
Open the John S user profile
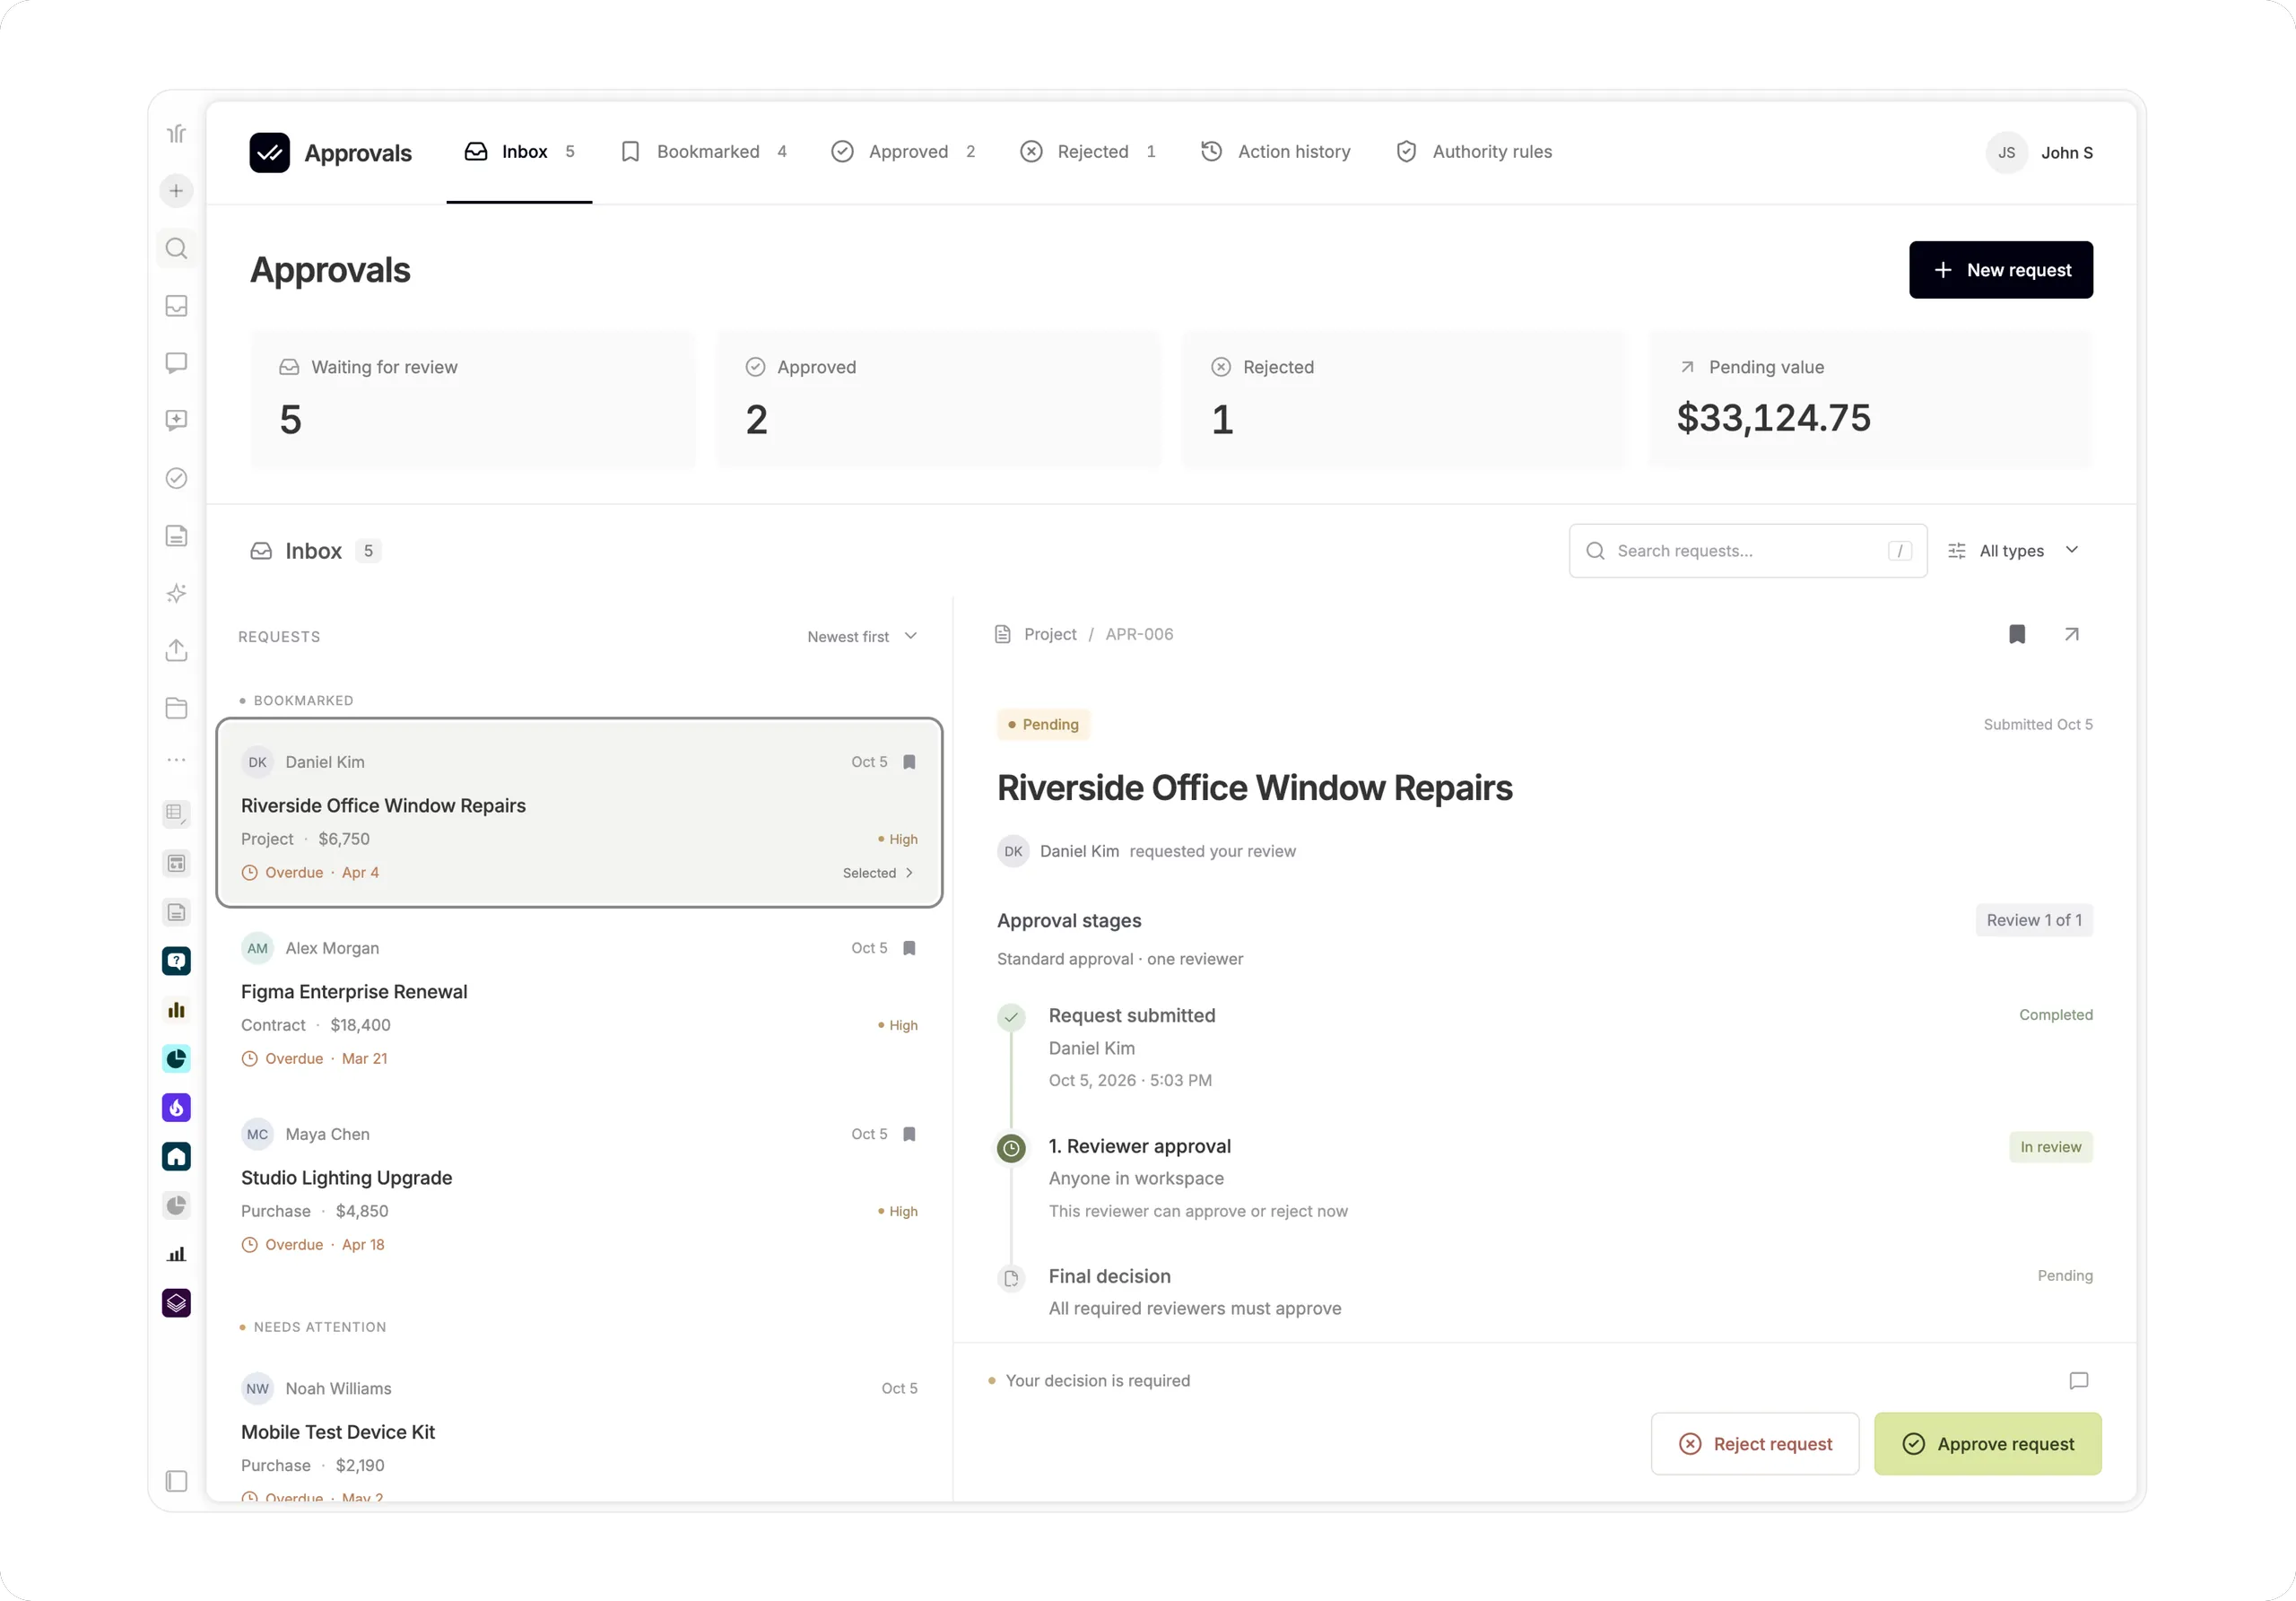coord(2039,153)
